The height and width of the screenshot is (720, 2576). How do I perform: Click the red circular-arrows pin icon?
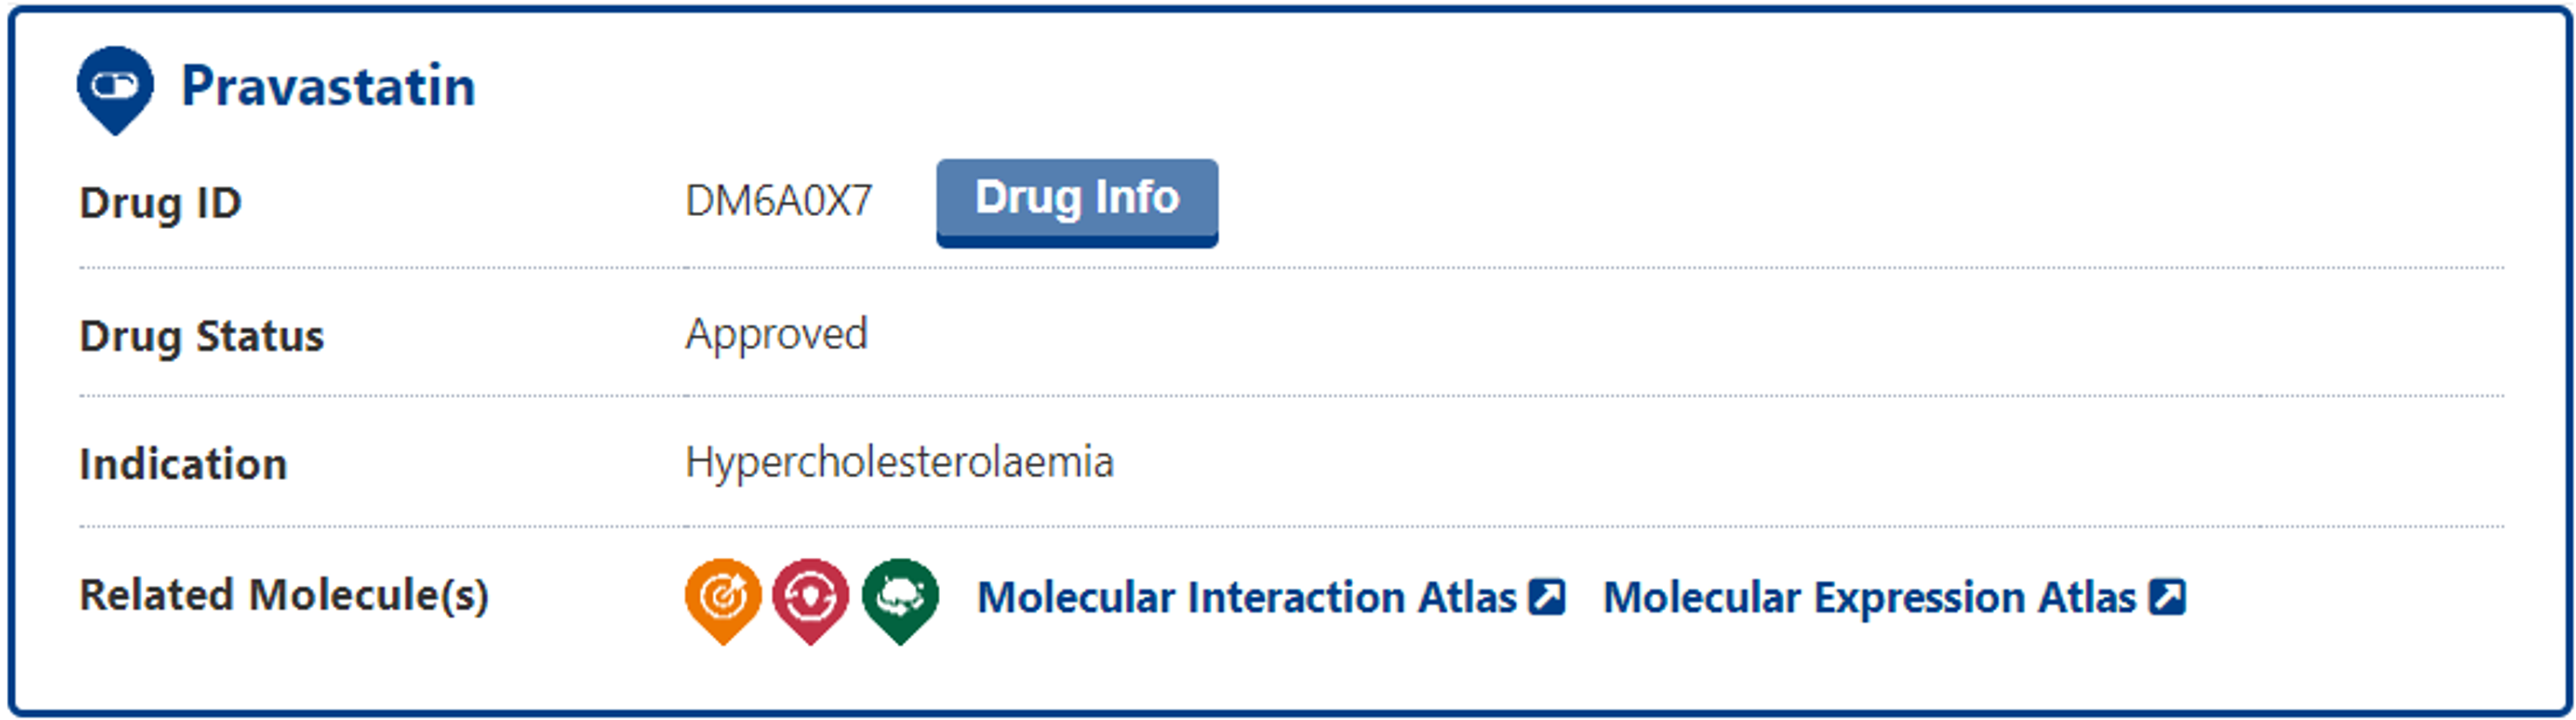coord(810,597)
